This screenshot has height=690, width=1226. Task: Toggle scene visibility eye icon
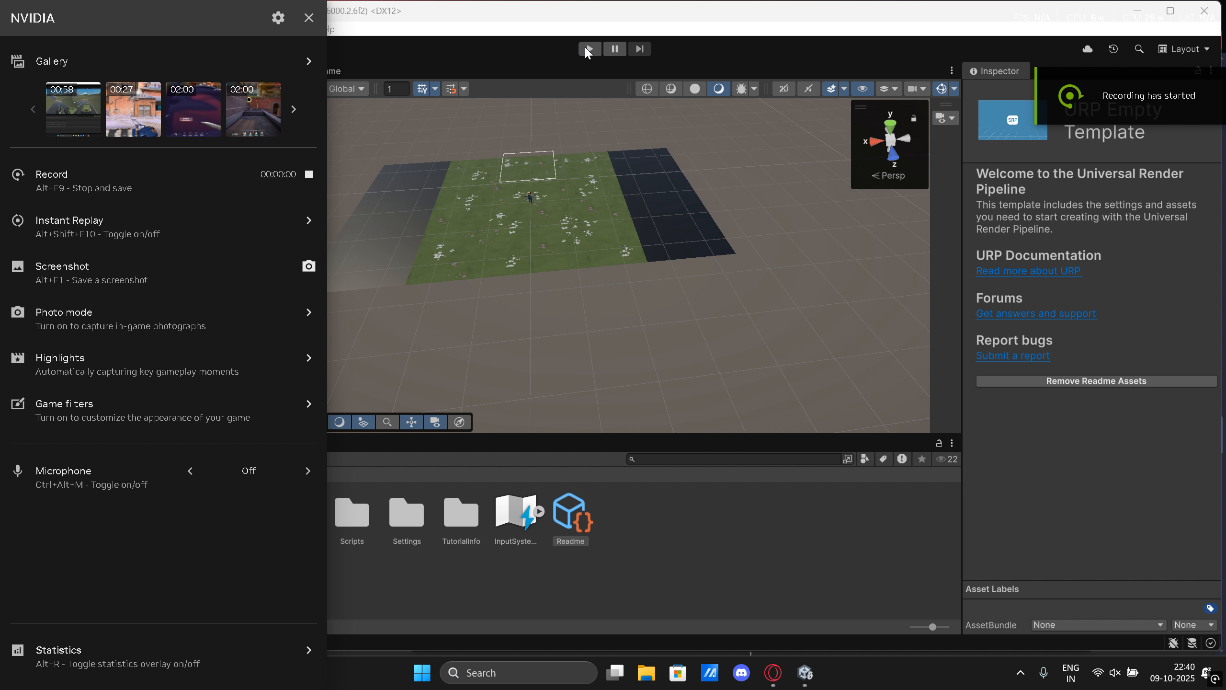pos(863,89)
